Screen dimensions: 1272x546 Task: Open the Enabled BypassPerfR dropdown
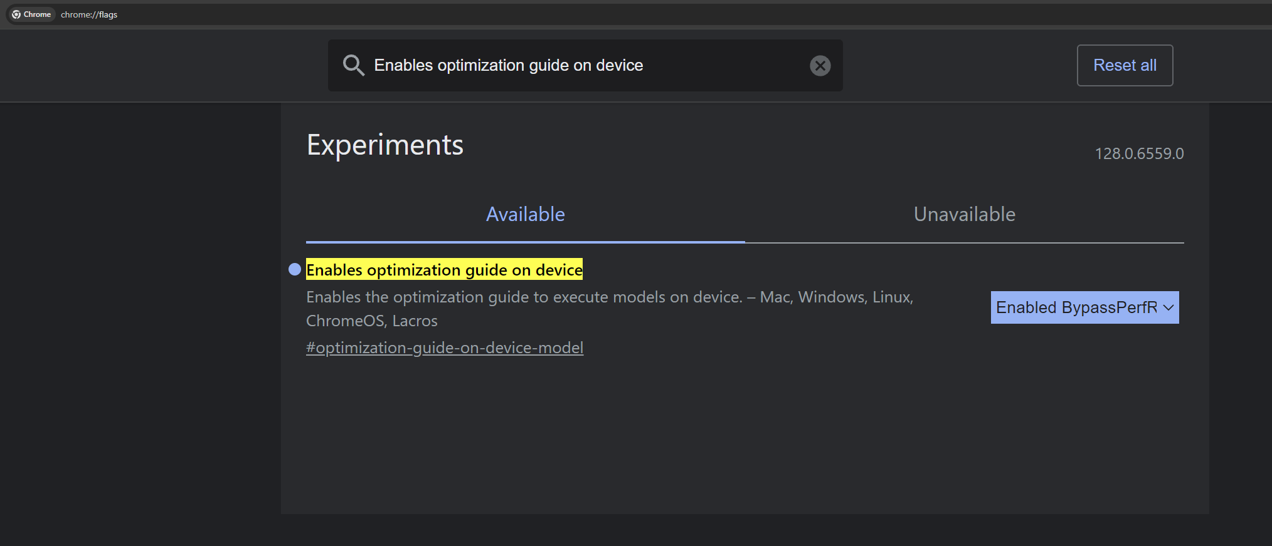pos(1084,307)
